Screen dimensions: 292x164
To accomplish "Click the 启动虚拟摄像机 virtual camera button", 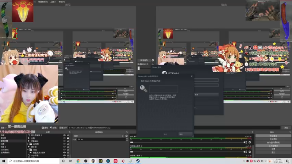I will [x=273, y=142].
